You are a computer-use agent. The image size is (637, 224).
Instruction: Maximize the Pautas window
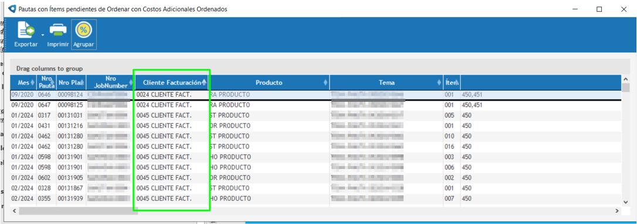point(599,9)
